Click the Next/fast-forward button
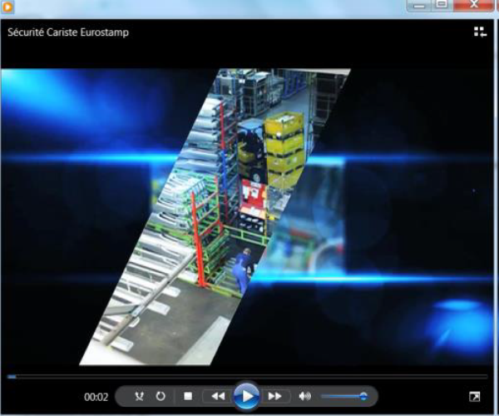The height and width of the screenshot is (416, 499). click(275, 396)
